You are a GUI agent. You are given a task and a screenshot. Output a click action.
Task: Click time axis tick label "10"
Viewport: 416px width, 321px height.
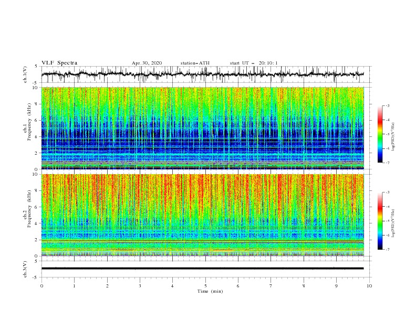[369, 286]
